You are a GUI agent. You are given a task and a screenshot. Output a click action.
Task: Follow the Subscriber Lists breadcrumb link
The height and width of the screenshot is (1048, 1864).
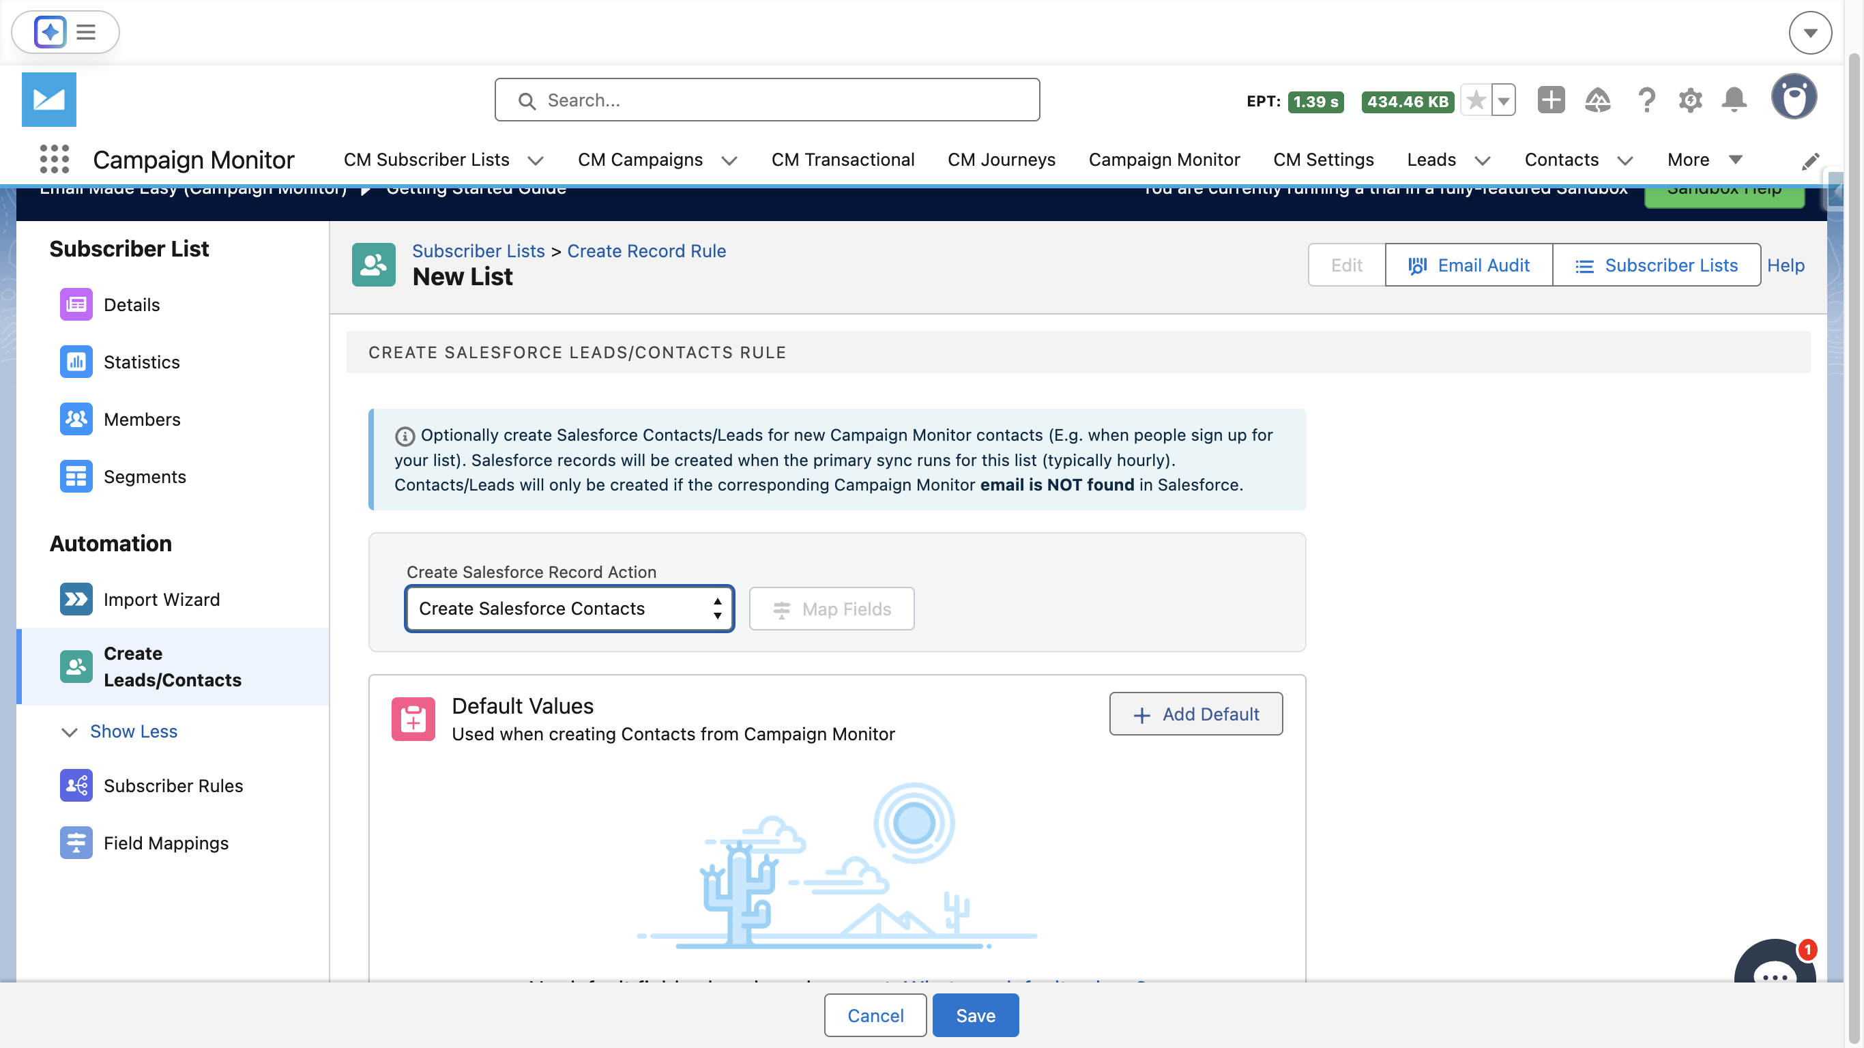(x=478, y=250)
